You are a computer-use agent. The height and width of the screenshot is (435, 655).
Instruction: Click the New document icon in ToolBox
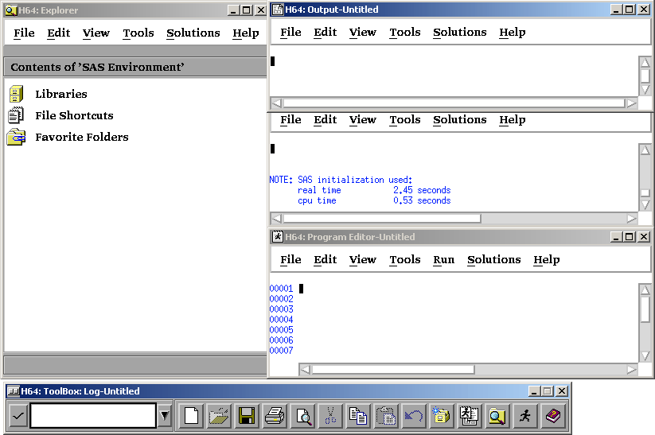(191, 416)
